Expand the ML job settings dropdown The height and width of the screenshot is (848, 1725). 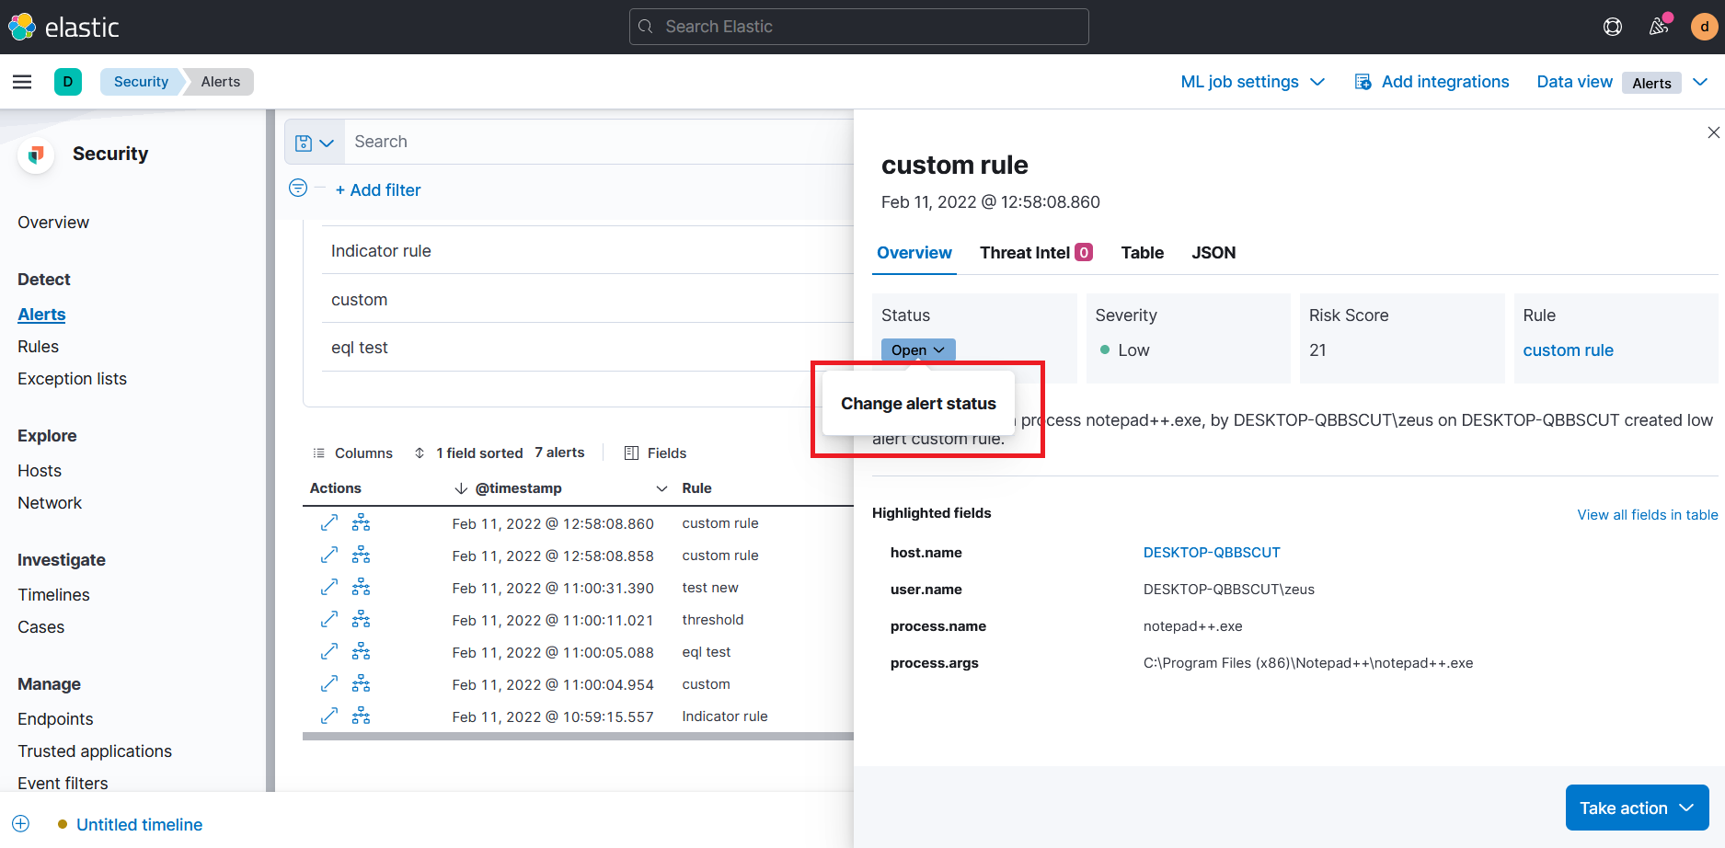[x=1251, y=82]
